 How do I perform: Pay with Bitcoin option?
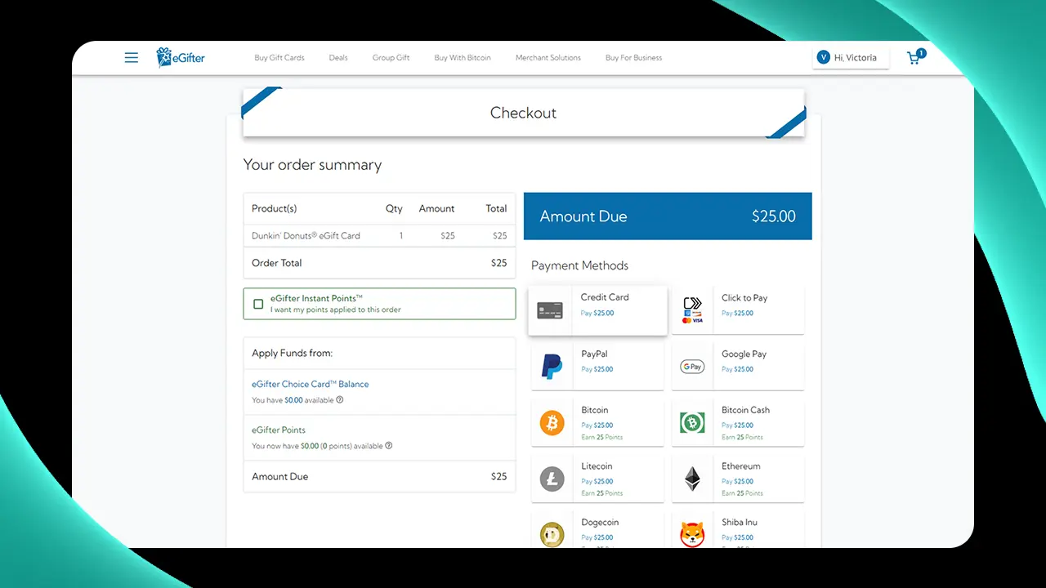[x=597, y=423]
